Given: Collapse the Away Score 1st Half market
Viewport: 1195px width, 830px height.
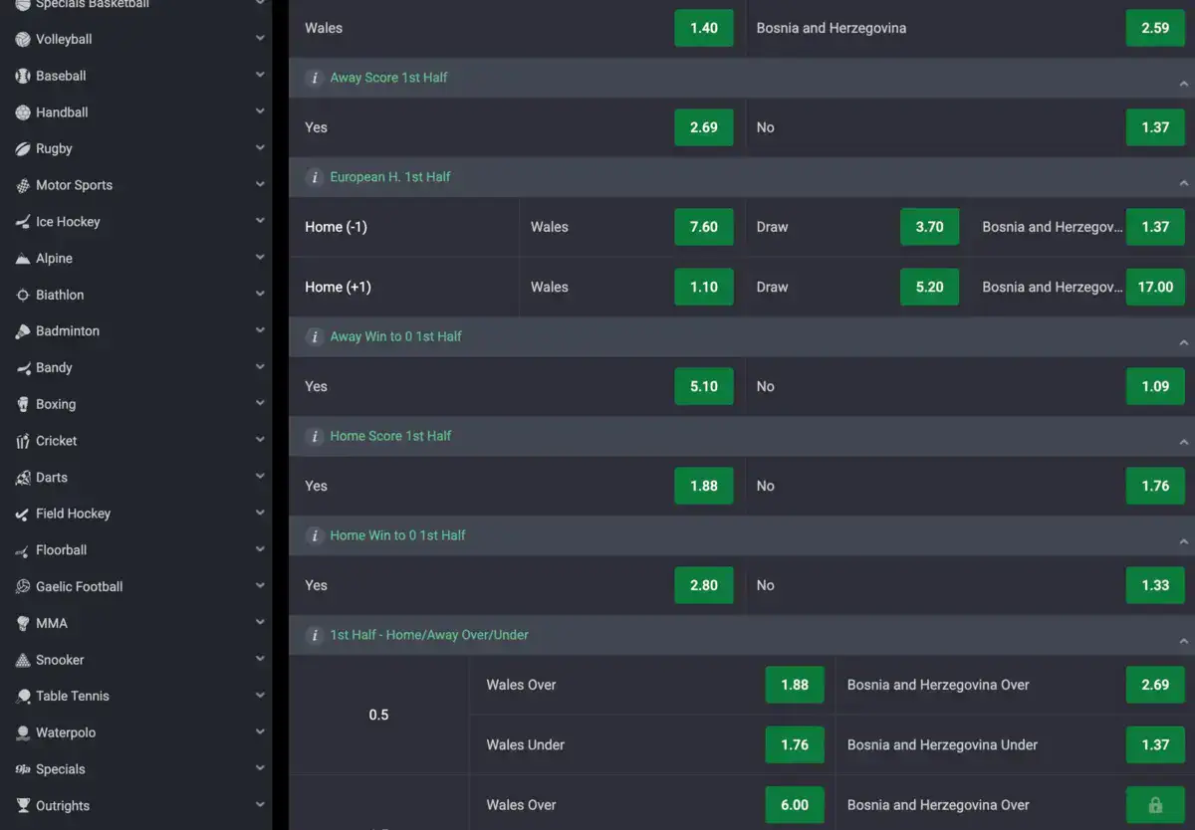Looking at the screenshot, I should [x=1184, y=84].
